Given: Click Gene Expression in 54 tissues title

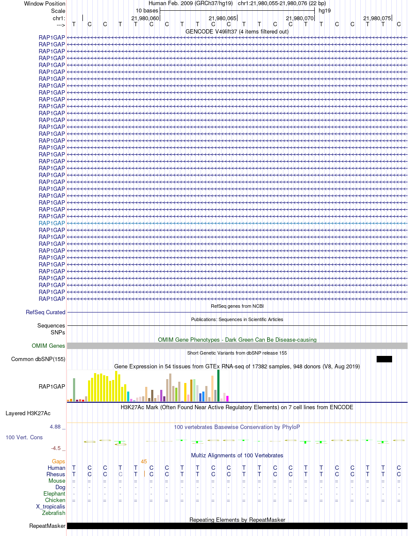Looking at the screenshot, I should [237, 366].
